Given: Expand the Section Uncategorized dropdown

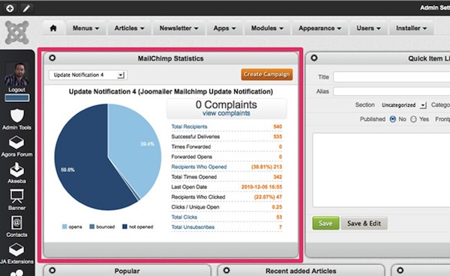Looking at the screenshot, I should (x=403, y=105).
